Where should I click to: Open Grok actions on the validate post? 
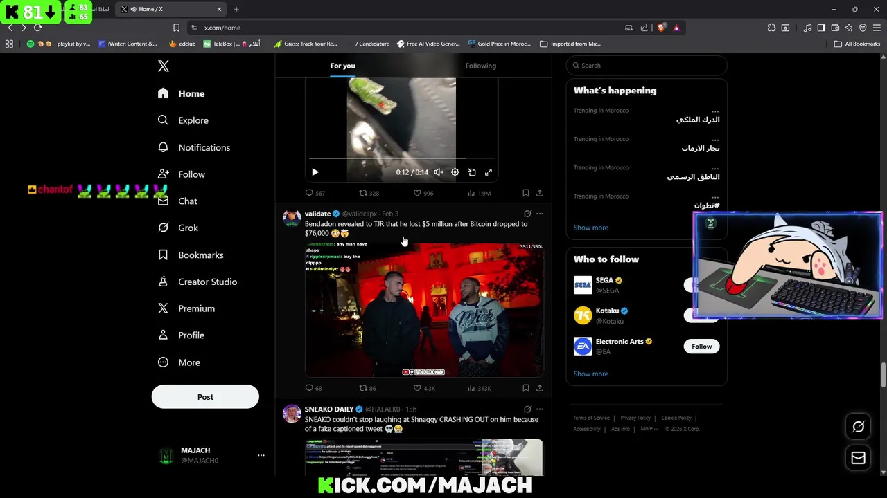[x=527, y=214]
